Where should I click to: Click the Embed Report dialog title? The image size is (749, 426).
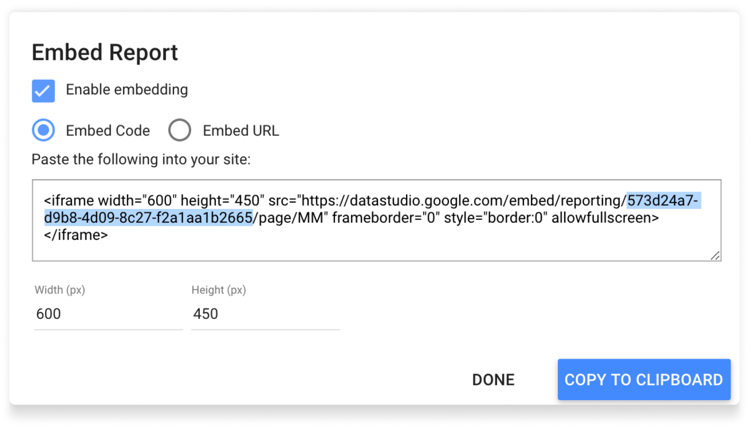tap(105, 52)
